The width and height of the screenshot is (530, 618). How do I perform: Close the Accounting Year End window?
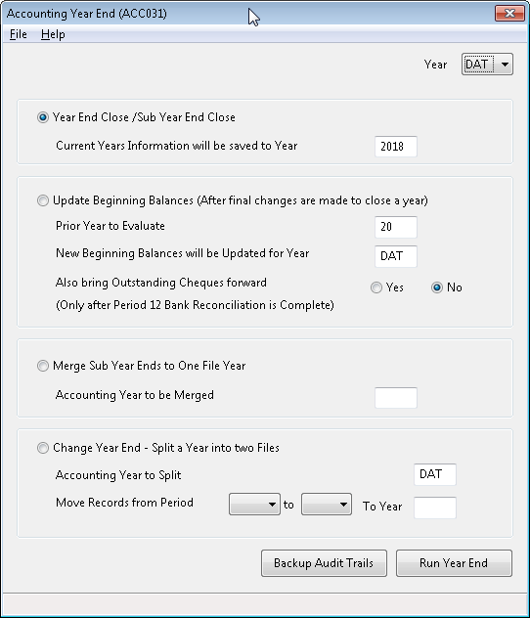pyautogui.click(x=509, y=13)
